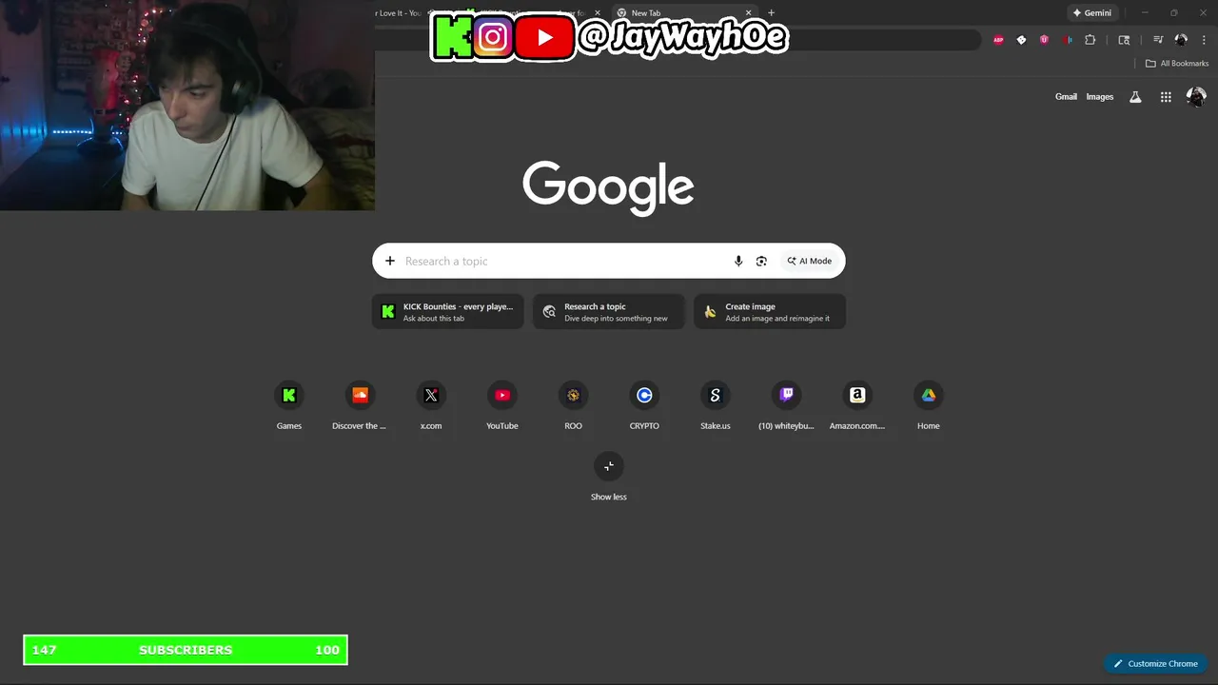Viewport: 1218px width, 685px height.
Task: Open the SoundCloud Discover shortcut
Action: pos(360,405)
